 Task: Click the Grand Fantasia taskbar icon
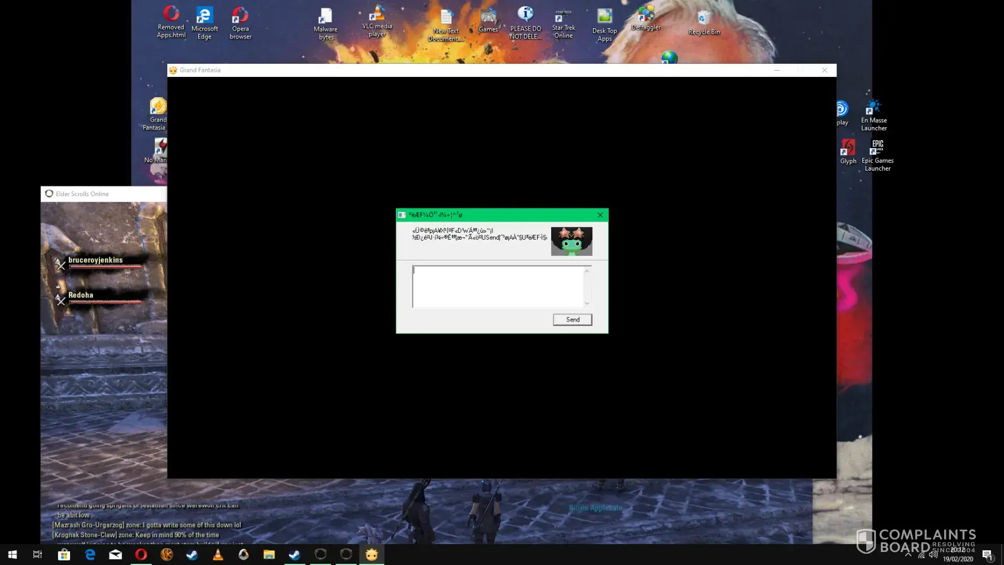(x=372, y=555)
